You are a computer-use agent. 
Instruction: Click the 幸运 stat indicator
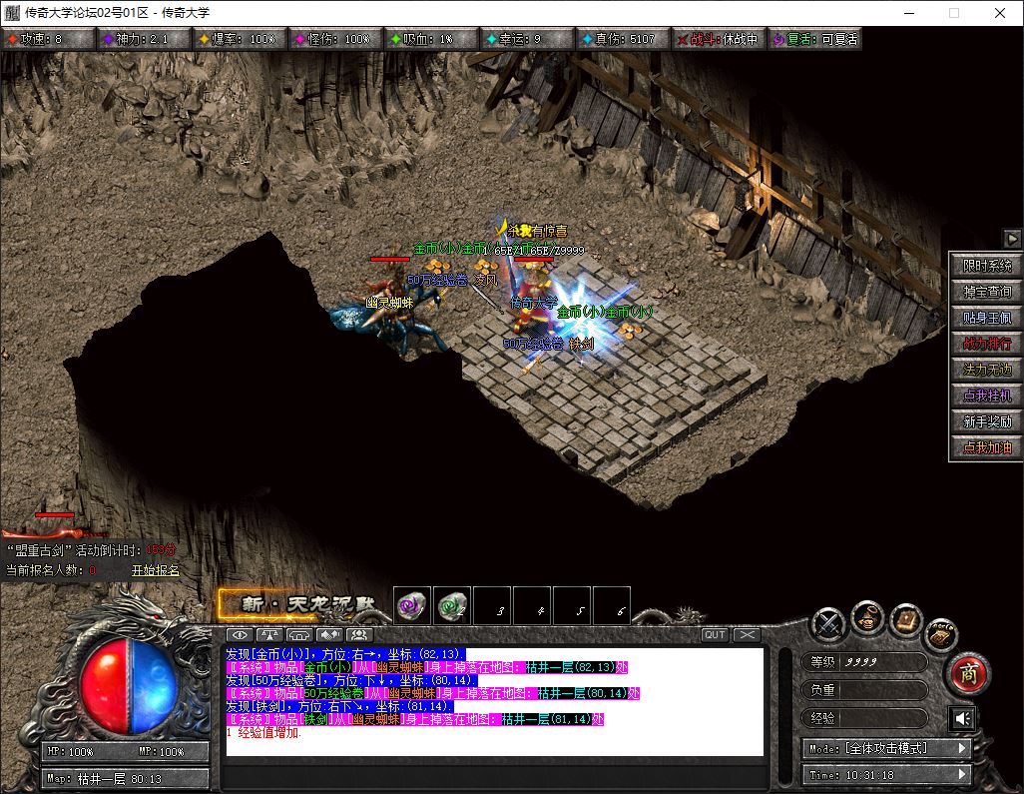[x=527, y=39]
